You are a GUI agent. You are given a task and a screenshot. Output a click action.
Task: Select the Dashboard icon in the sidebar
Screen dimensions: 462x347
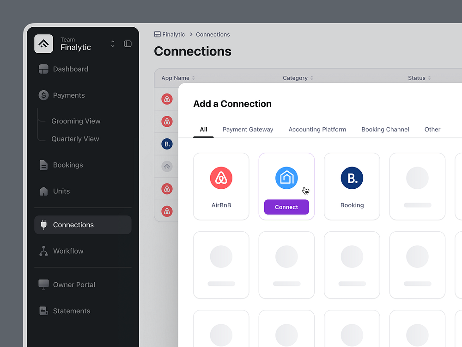pos(43,69)
